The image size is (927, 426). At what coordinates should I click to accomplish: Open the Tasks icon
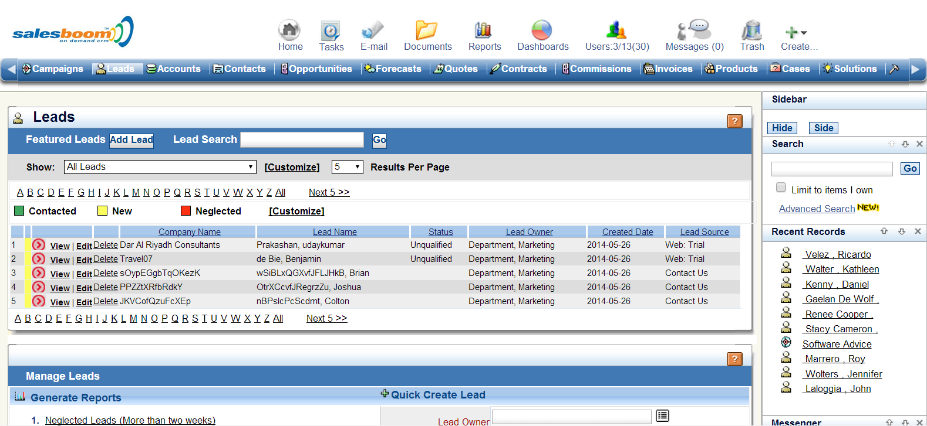331,30
